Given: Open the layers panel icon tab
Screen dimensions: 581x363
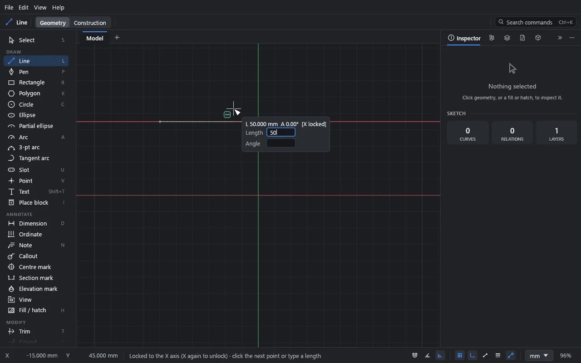Looking at the screenshot, I should click(x=507, y=38).
